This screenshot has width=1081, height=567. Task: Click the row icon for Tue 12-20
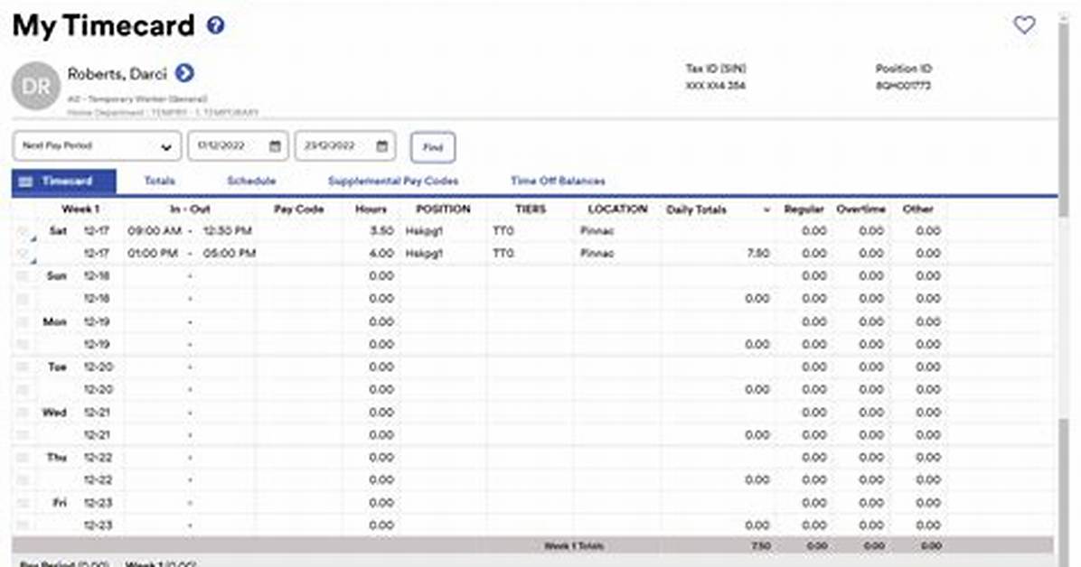click(23, 367)
